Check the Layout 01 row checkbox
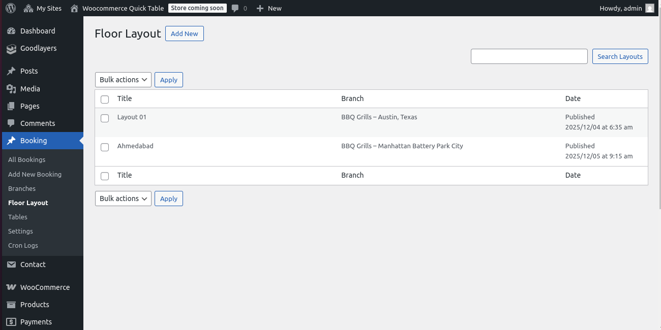661x330 pixels. 105,118
